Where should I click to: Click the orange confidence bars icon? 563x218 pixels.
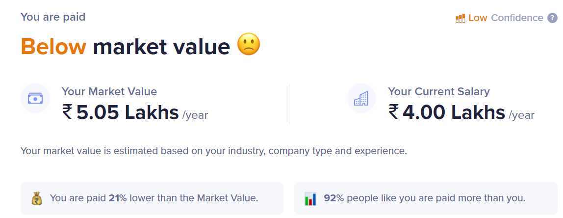tap(460, 18)
